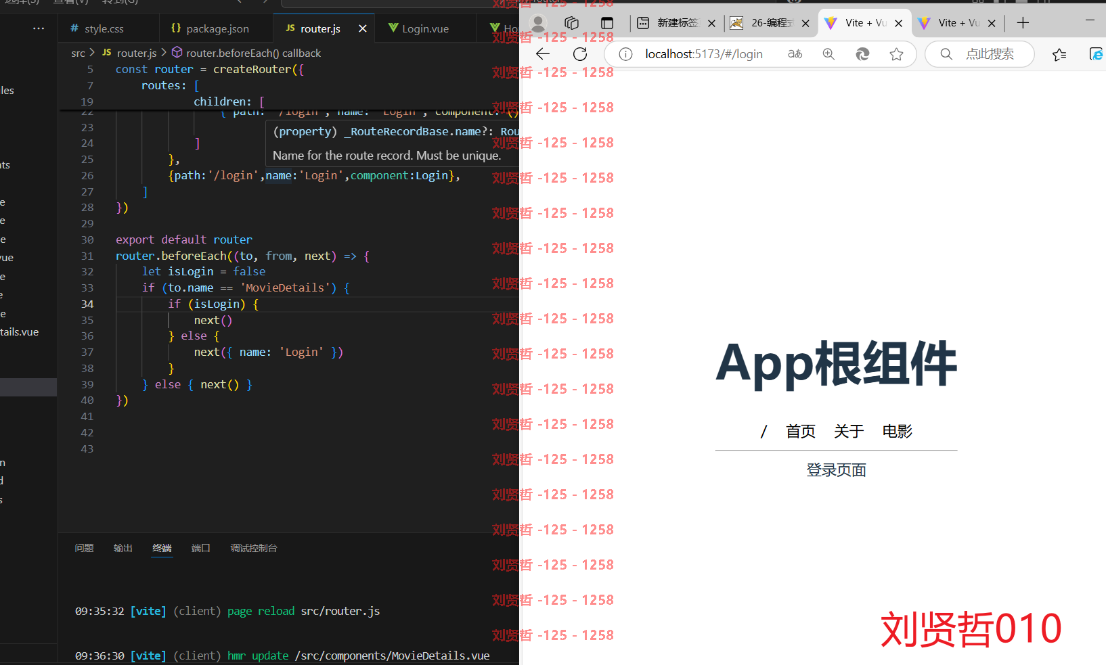Screen dimensions: 1106x665
Task: Open the 问题 panel tab
Action: [x=84, y=548]
